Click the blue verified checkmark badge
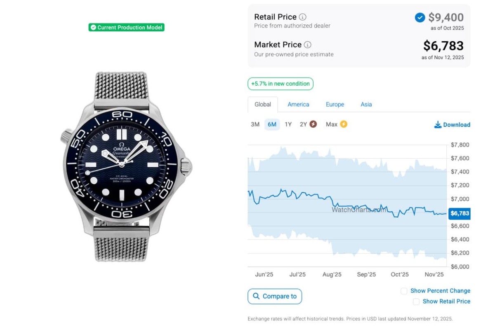This screenshot has height=327, width=495. click(420, 17)
